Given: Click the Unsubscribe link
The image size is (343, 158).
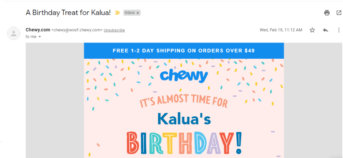Looking at the screenshot, I should [x=114, y=30].
